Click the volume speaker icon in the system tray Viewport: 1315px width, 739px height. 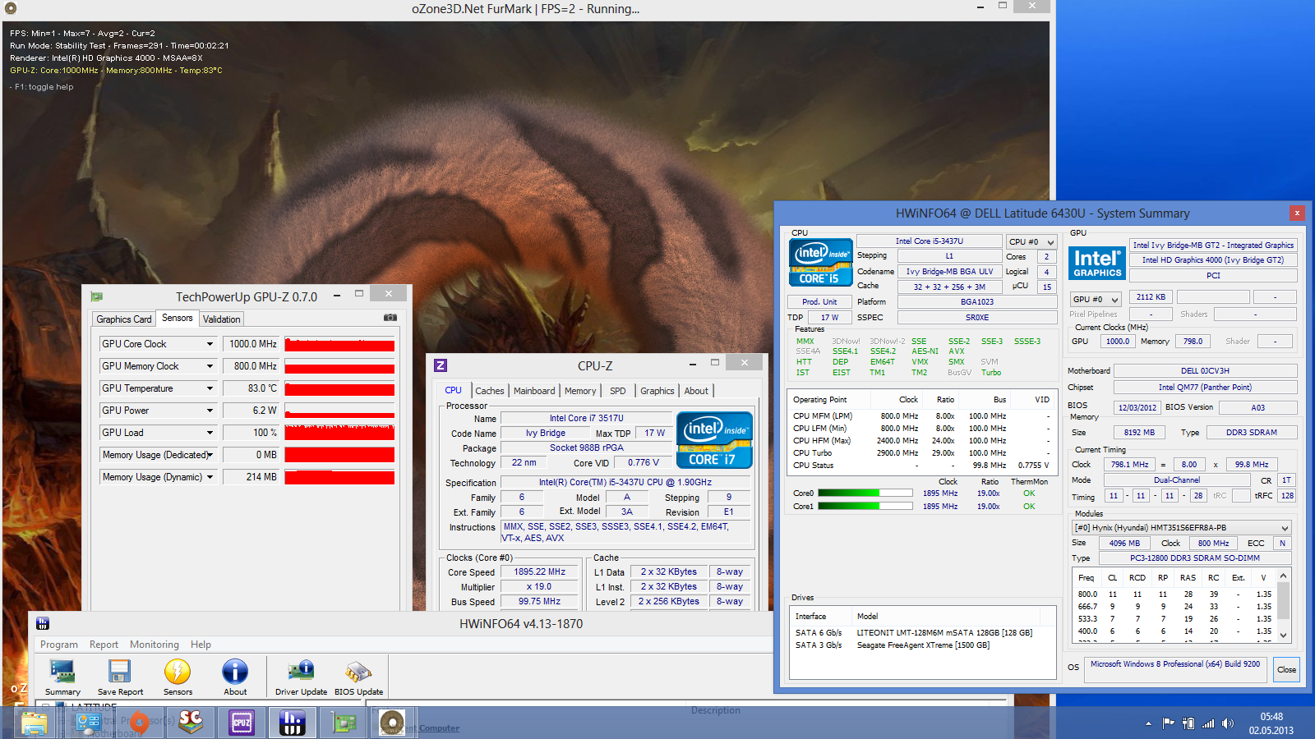(1228, 723)
